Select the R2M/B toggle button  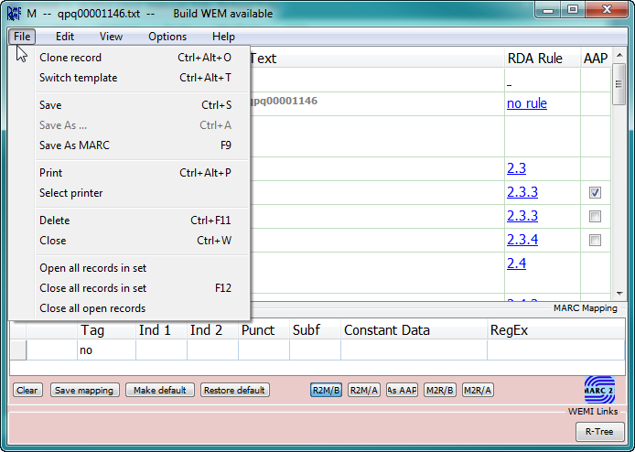pos(326,390)
